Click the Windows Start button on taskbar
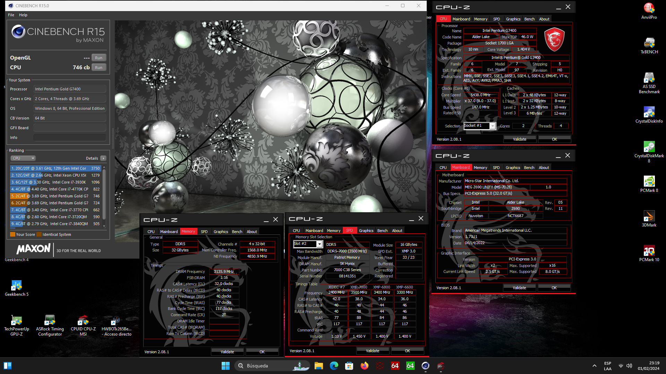The width and height of the screenshot is (666, 374). pyautogui.click(x=225, y=366)
